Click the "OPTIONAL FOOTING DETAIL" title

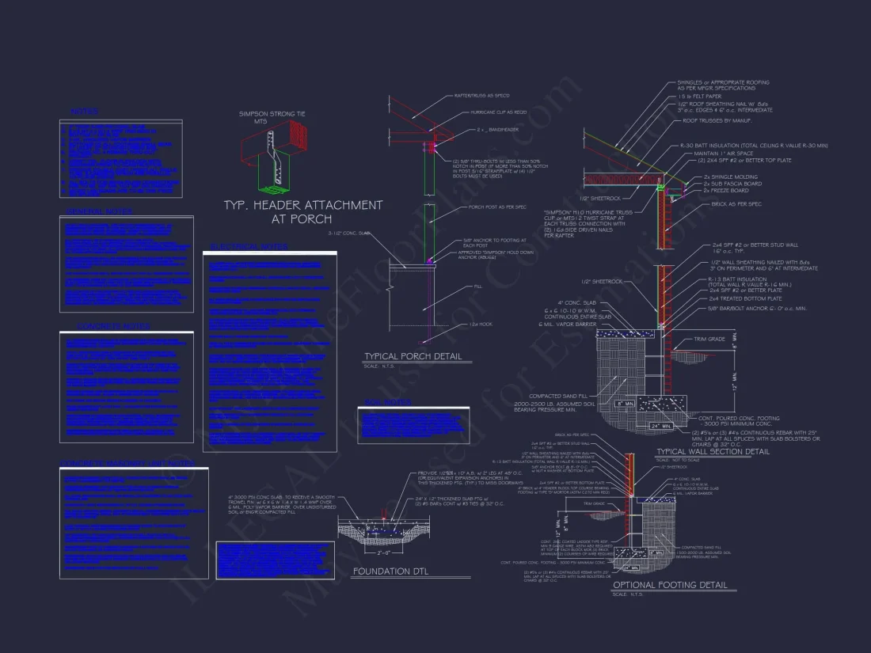click(x=669, y=585)
